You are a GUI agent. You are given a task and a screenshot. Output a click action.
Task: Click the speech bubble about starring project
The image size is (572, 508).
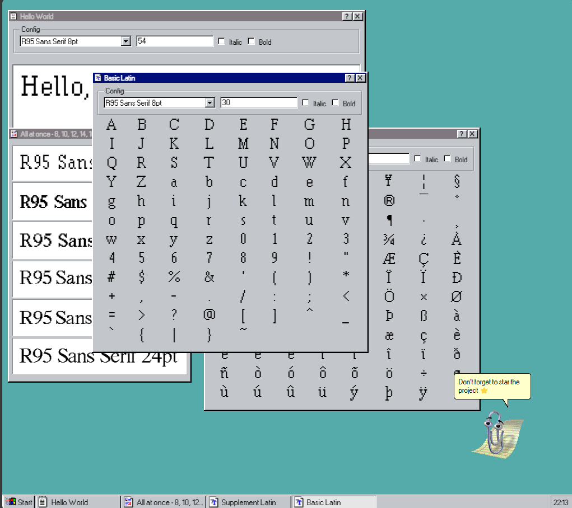(491, 386)
